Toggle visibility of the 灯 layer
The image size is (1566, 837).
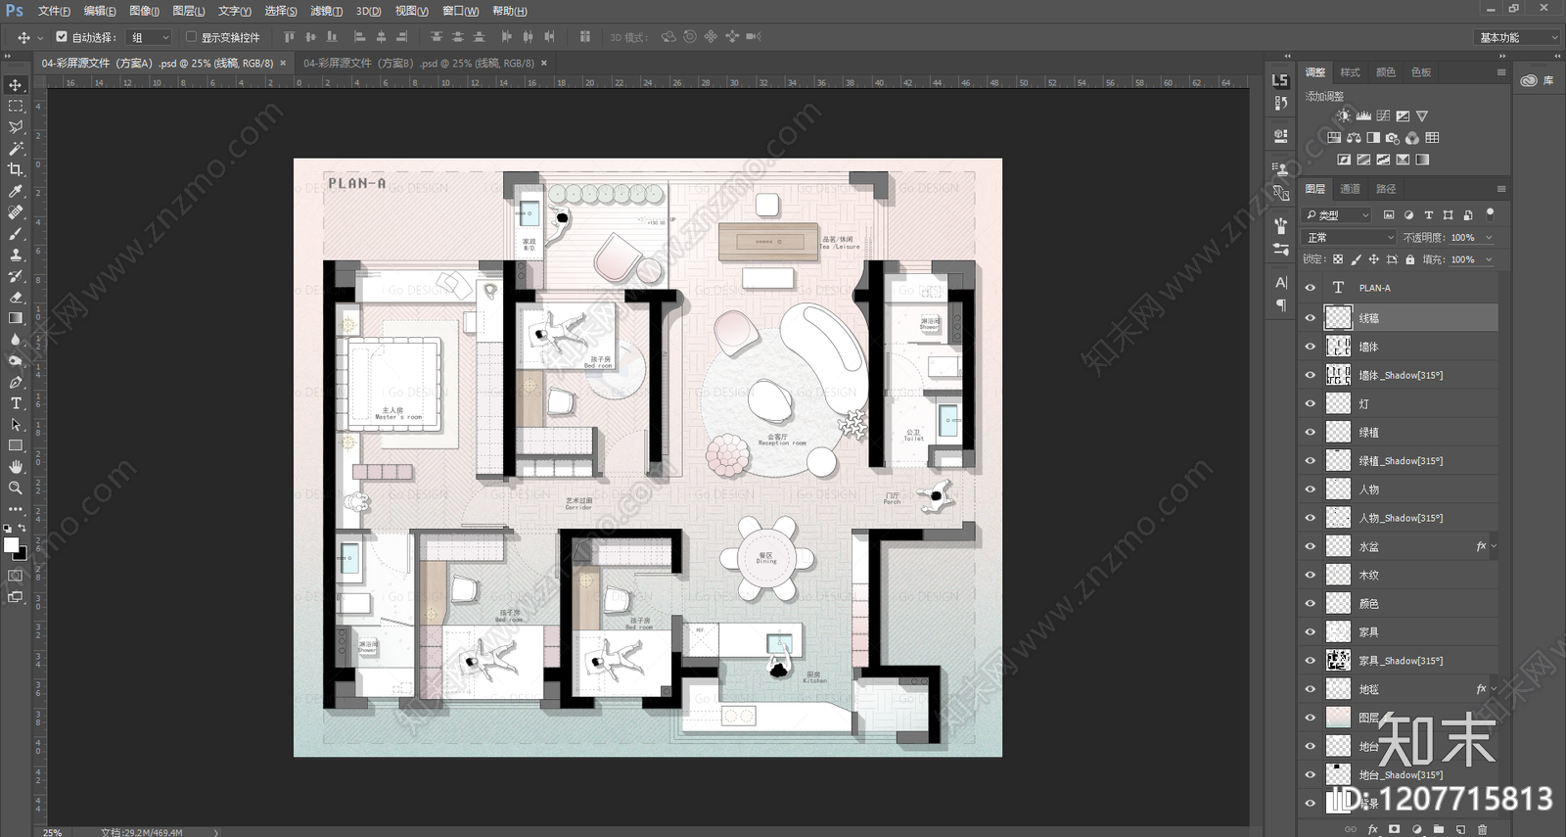pyautogui.click(x=1311, y=403)
